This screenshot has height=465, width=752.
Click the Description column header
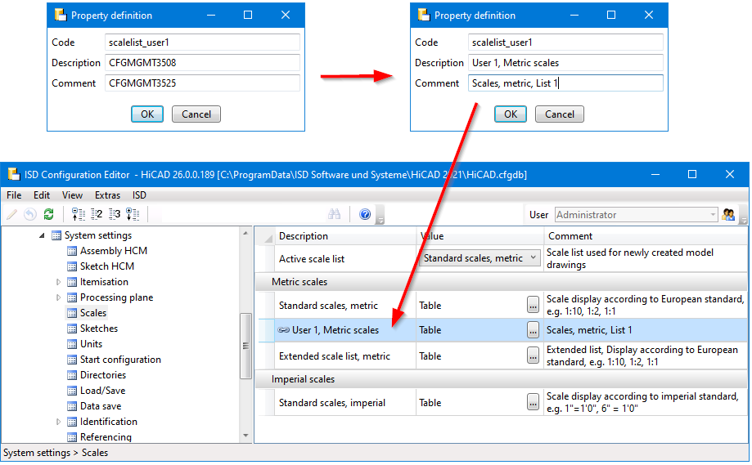(x=345, y=236)
